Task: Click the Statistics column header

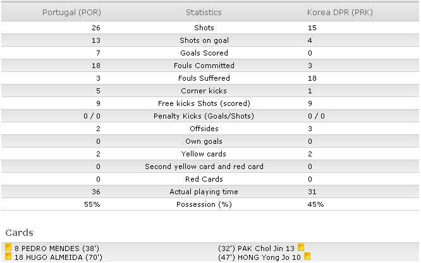Action: click(x=204, y=13)
